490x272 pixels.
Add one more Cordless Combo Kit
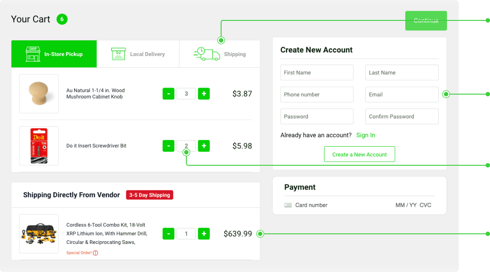tap(204, 234)
